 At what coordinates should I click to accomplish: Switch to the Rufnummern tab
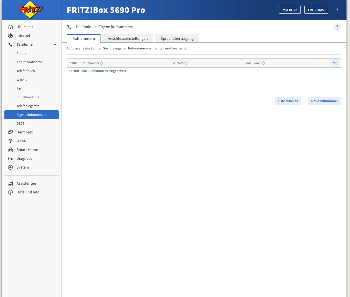click(84, 38)
